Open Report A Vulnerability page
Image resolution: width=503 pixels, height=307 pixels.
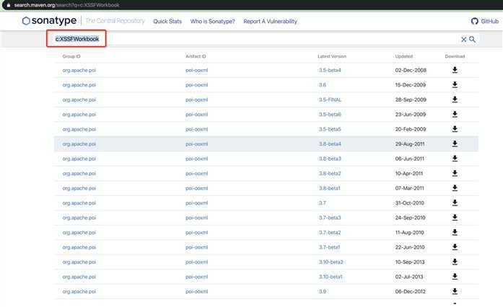coord(270,21)
